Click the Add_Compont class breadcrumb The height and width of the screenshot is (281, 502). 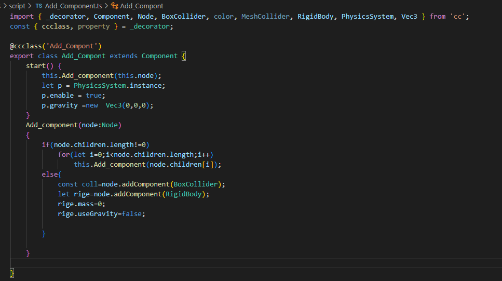[x=142, y=6]
